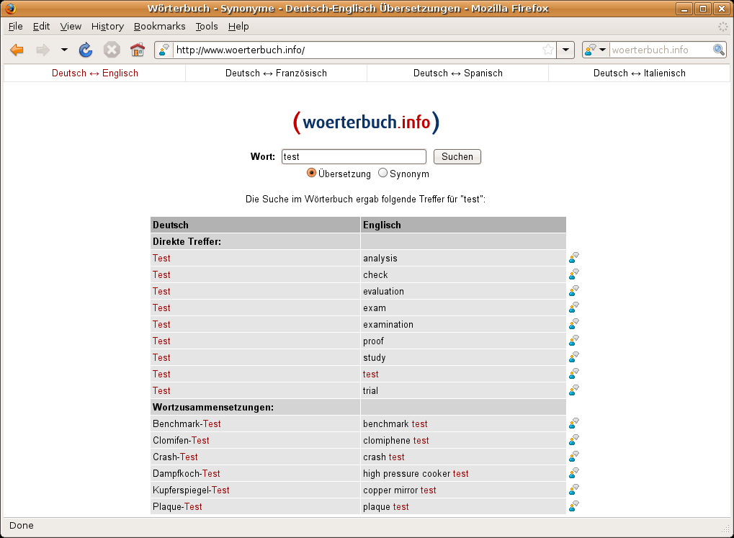
Task: Switch to Deutsch ↔ Italienisch dictionary
Action: point(640,73)
